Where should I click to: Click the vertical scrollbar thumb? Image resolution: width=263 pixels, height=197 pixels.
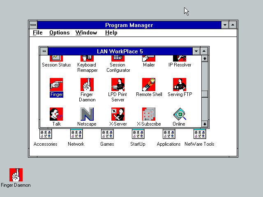tap(205, 94)
